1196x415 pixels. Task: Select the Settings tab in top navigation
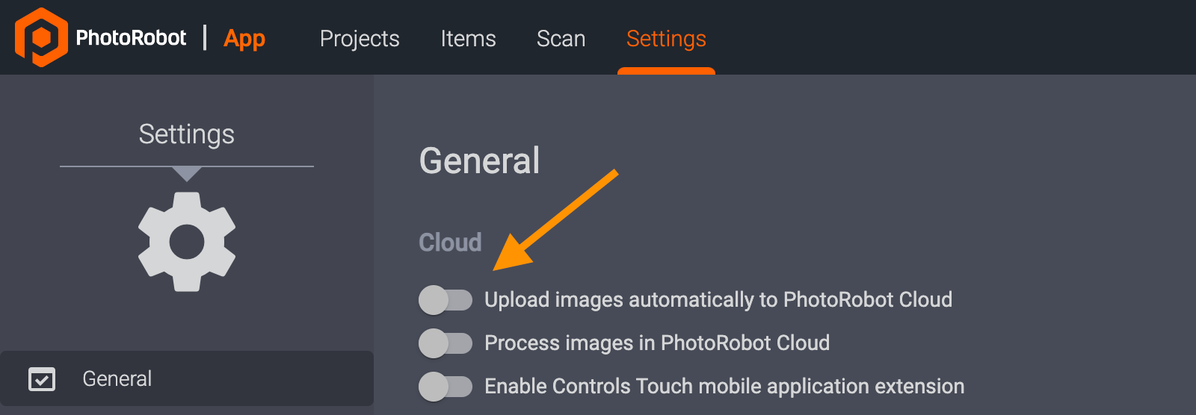(666, 39)
